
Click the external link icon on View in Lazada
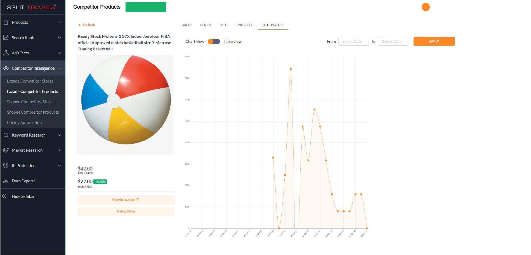(137, 200)
